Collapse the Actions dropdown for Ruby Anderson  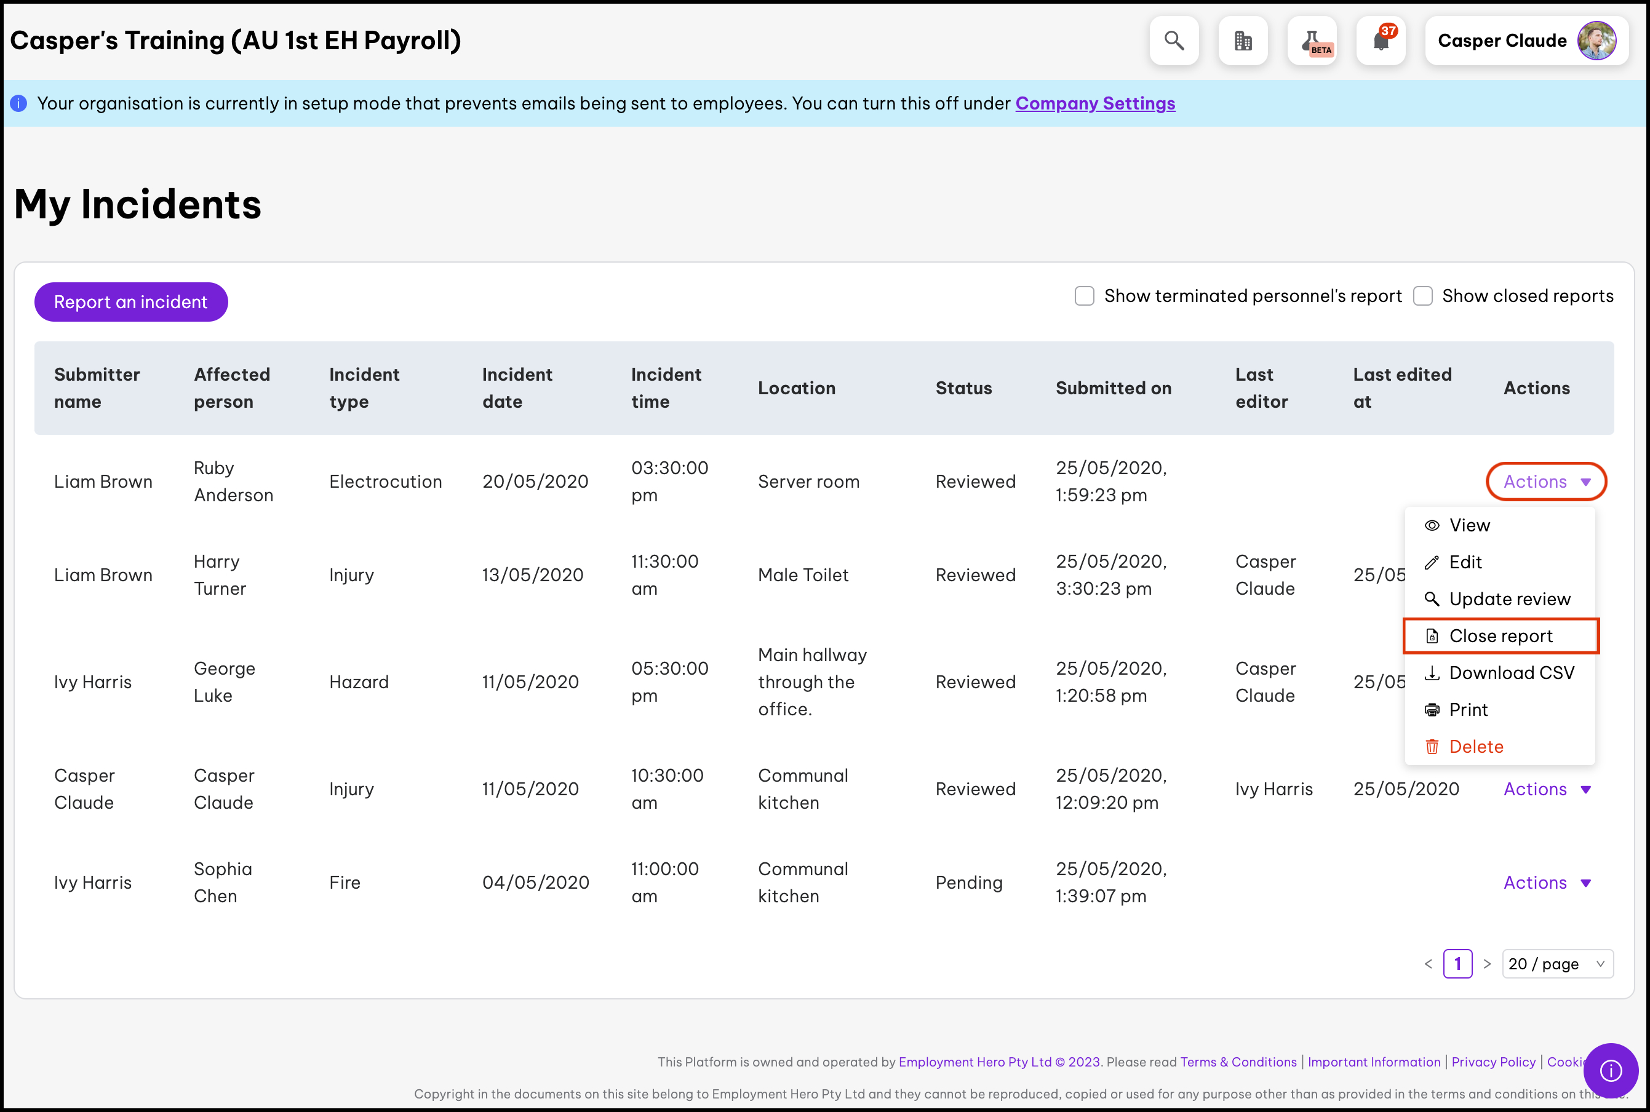point(1546,482)
